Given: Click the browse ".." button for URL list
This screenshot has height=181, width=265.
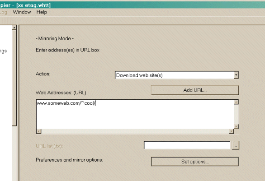Looking at the screenshot, I should click(236, 145).
